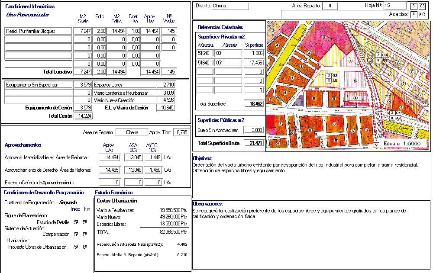Viewport: 433px width, 273px height.
Task: Click the Acacias name field
Action: click(x=345, y=14)
